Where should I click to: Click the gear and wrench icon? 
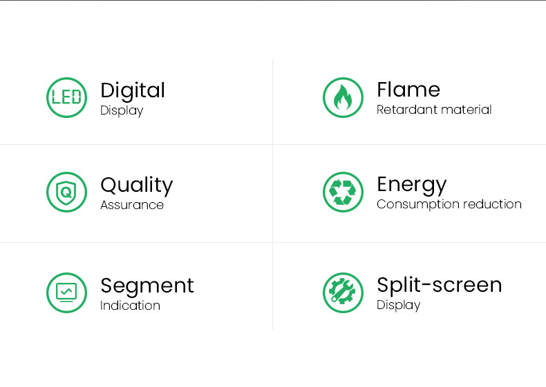(x=343, y=292)
